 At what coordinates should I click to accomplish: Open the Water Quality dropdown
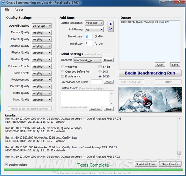click(42, 93)
